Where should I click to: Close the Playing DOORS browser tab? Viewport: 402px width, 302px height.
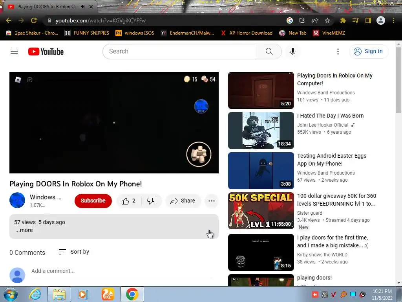(91, 7)
